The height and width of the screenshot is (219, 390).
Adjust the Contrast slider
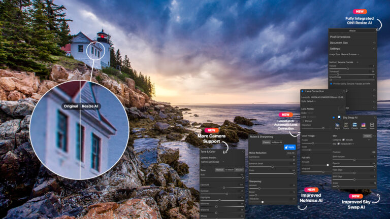[227, 194]
